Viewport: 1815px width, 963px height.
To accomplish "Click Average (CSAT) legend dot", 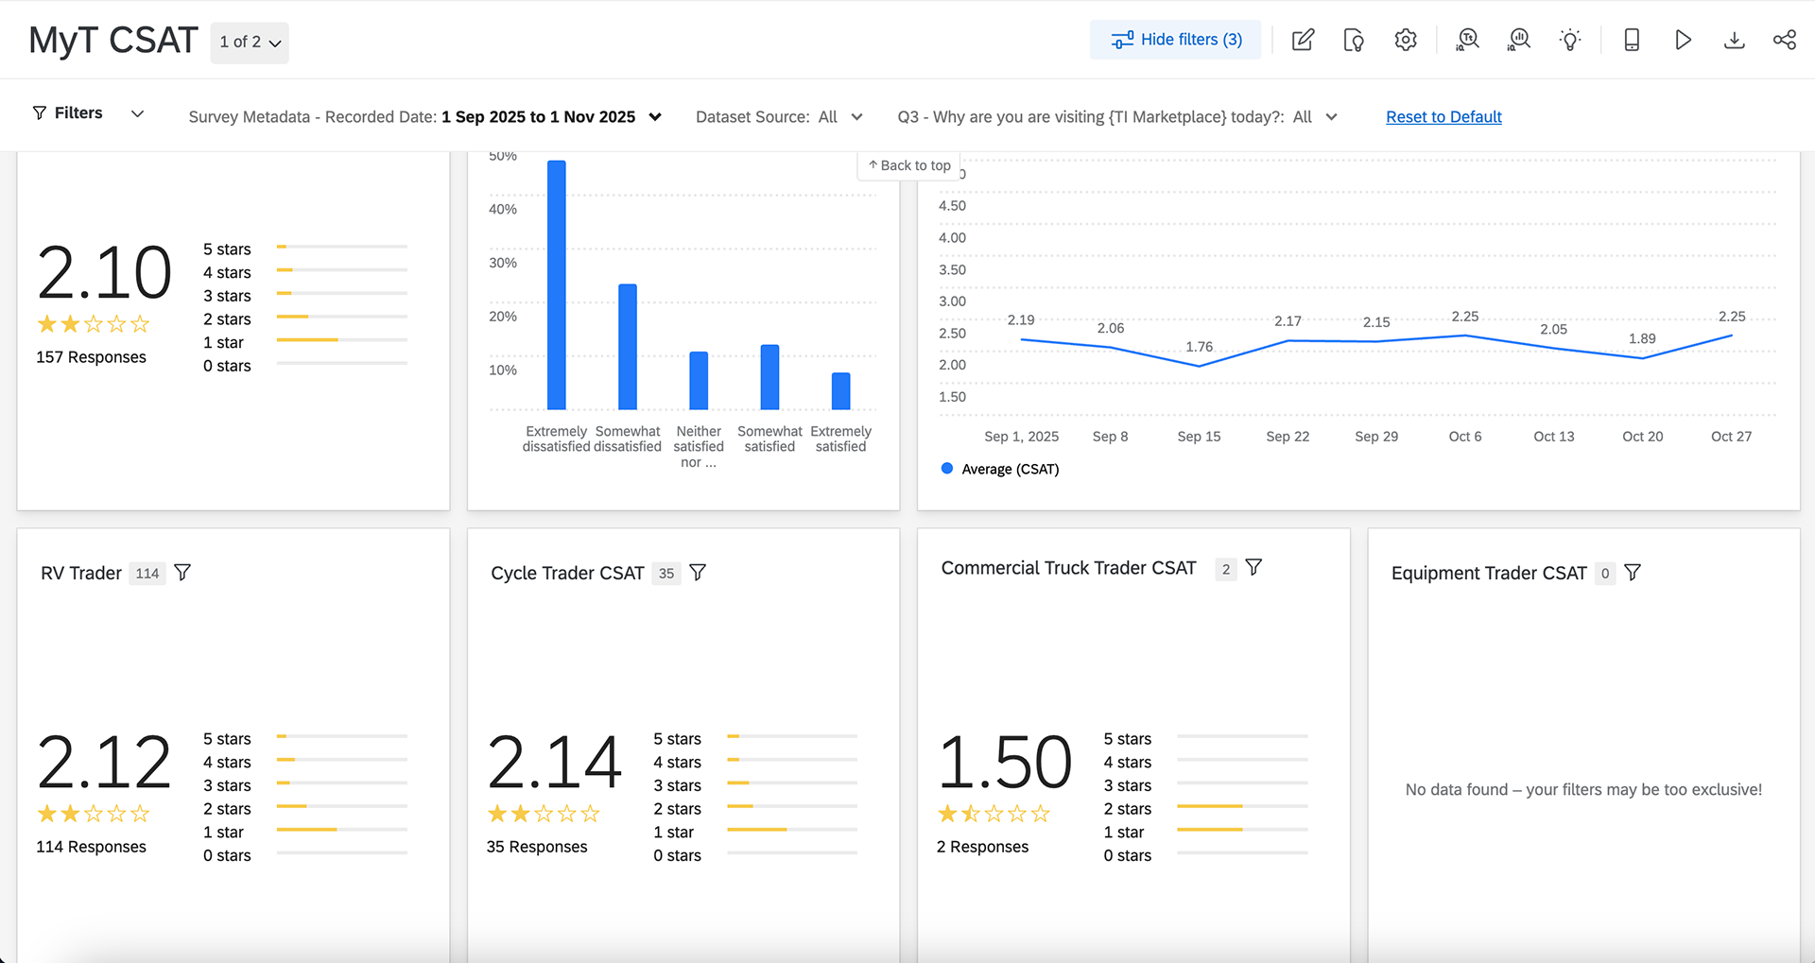I will (947, 468).
